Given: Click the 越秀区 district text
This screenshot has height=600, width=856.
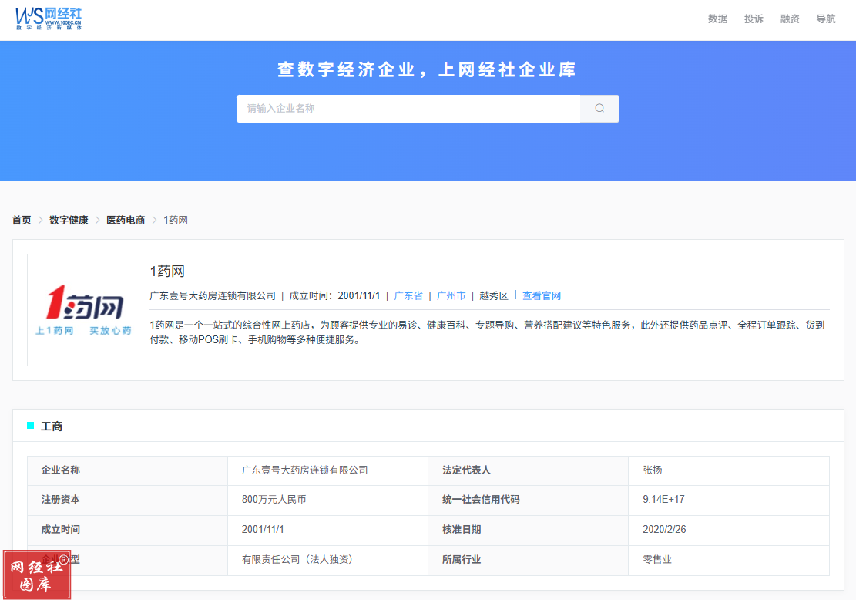Looking at the screenshot, I should coord(494,295).
